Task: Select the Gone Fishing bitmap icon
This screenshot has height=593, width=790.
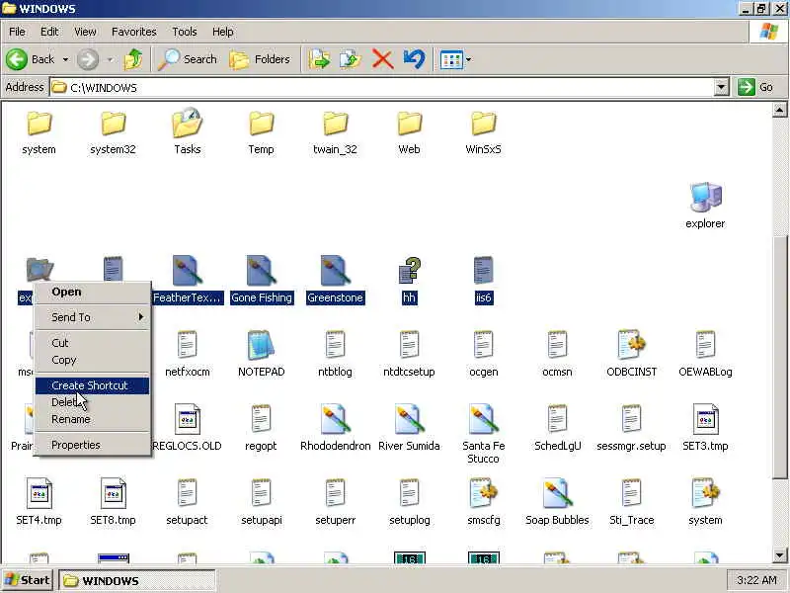Action: pyautogui.click(x=261, y=271)
